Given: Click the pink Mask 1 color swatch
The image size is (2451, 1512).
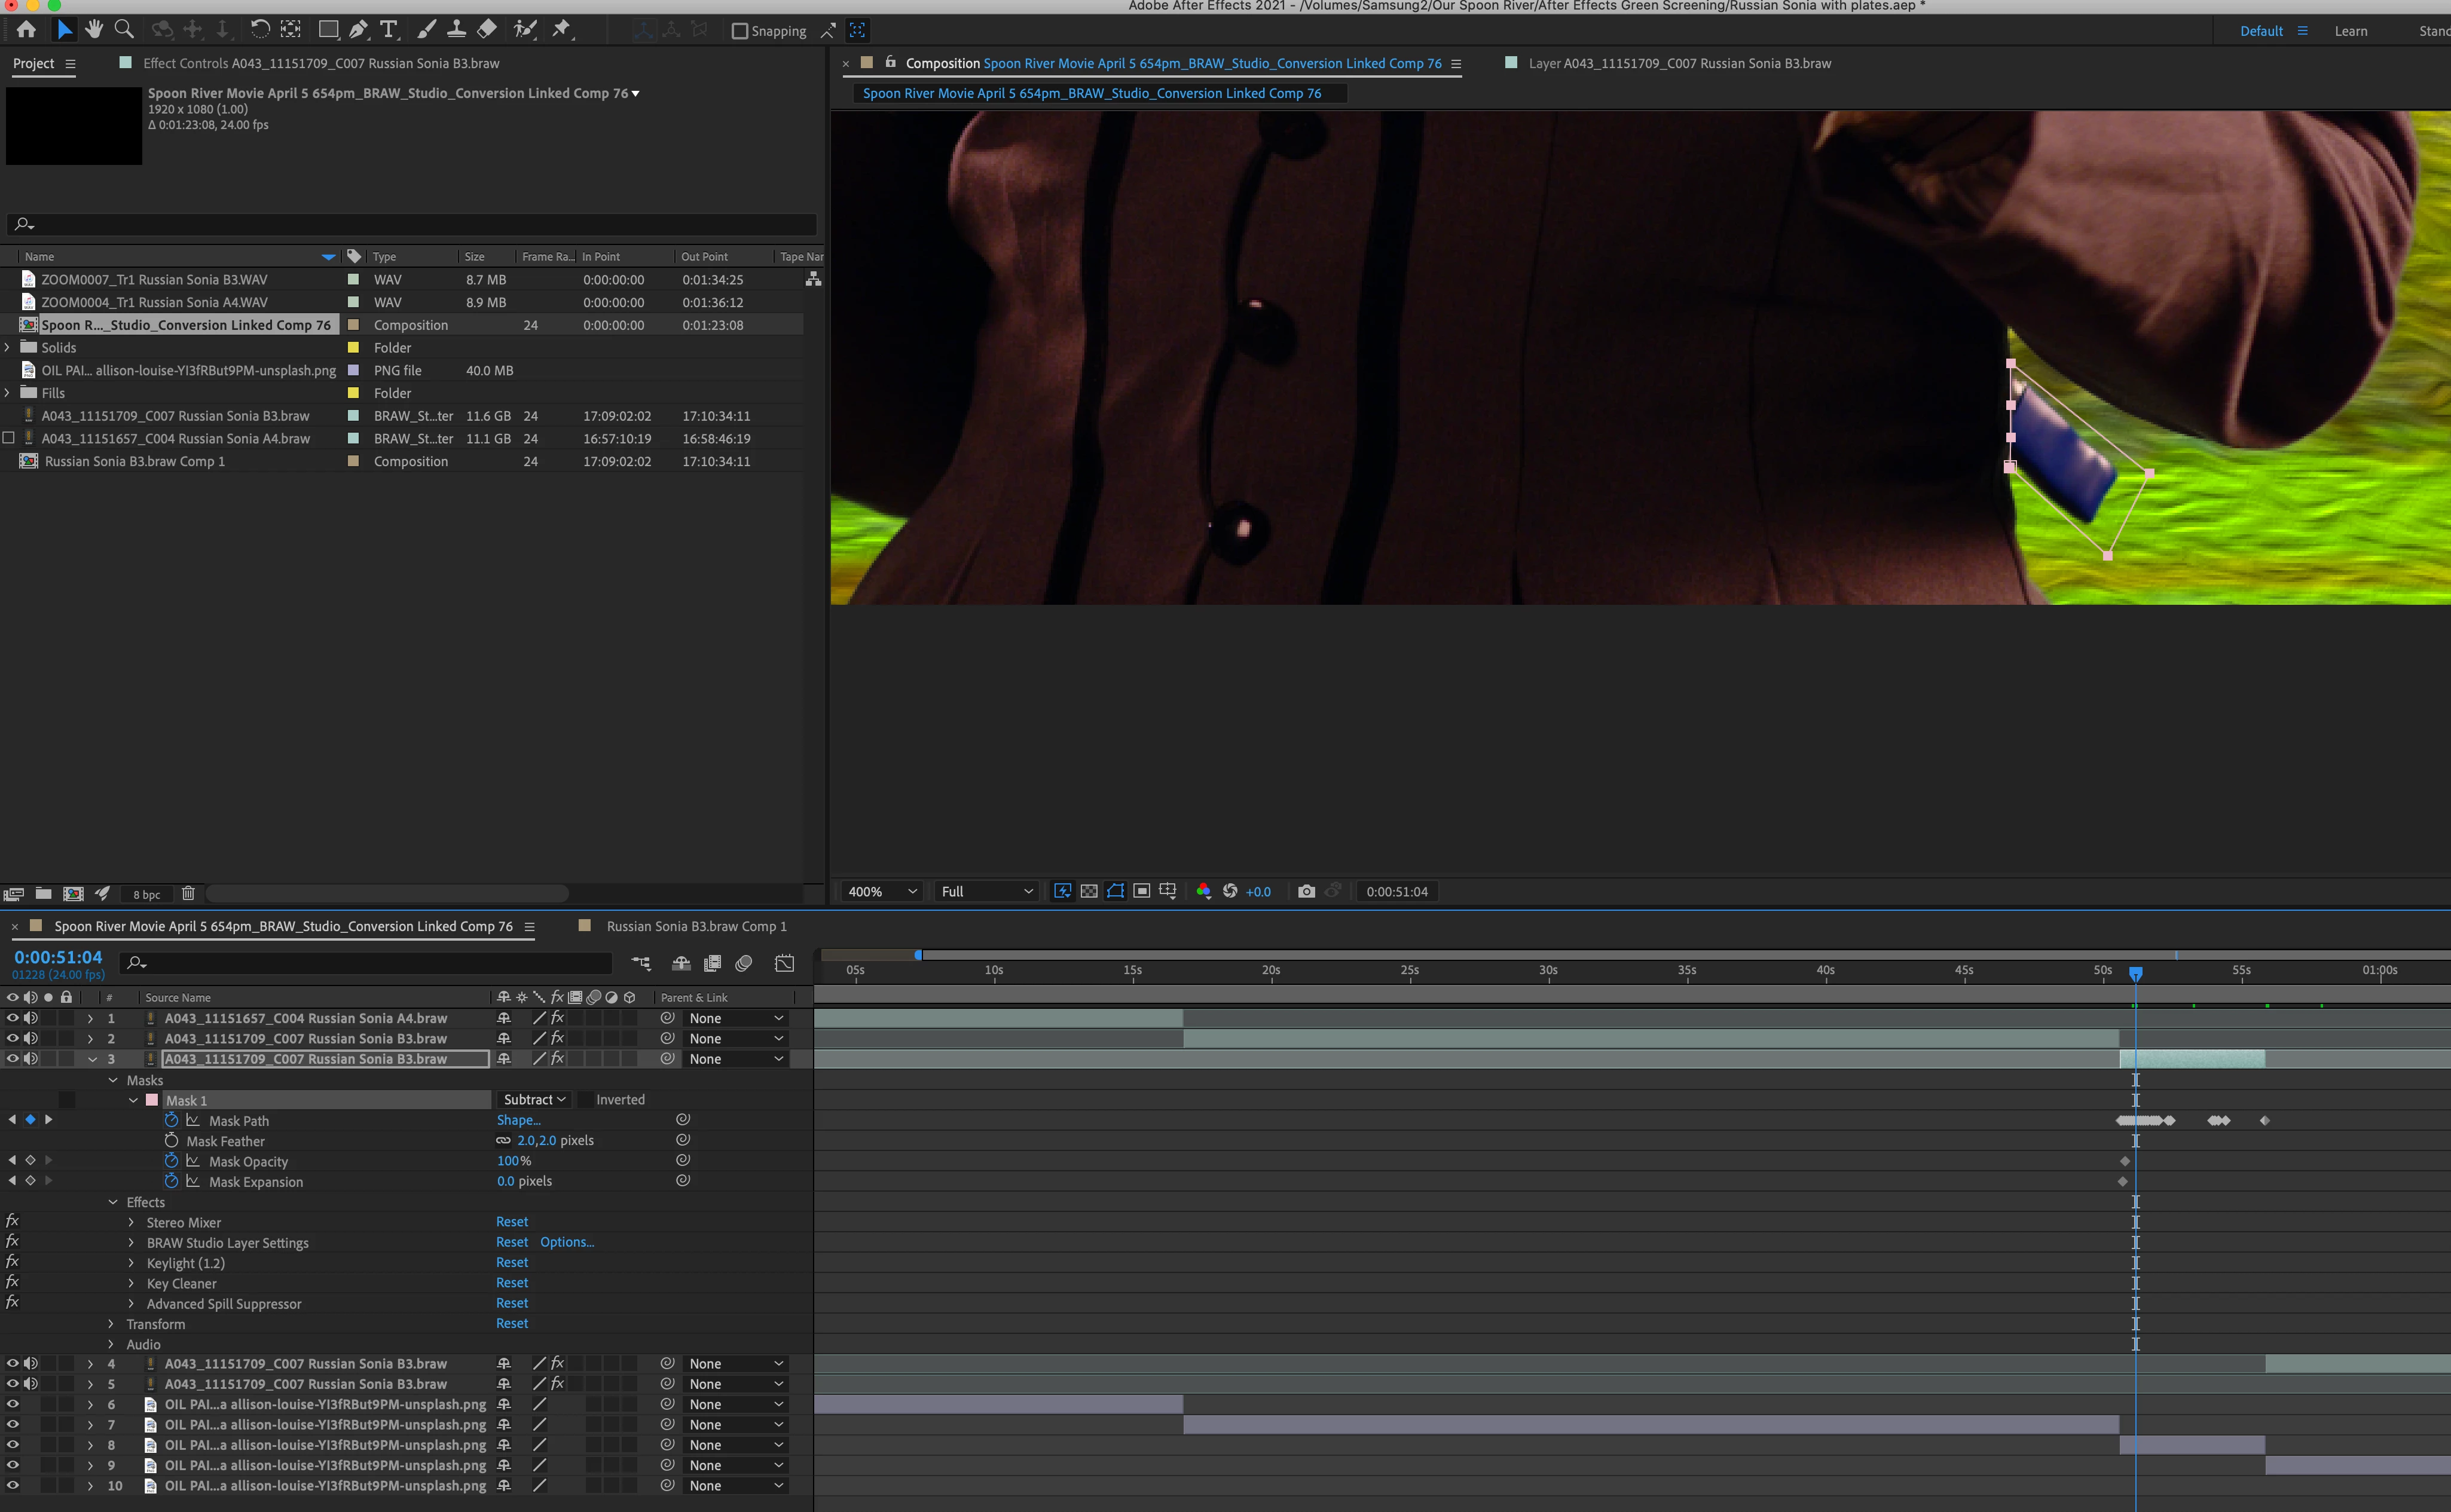Looking at the screenshot, I should tap(152, 1100).
